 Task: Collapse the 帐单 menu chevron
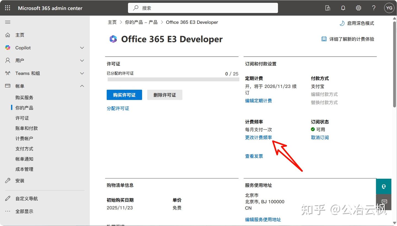click(x=82, y=86)
